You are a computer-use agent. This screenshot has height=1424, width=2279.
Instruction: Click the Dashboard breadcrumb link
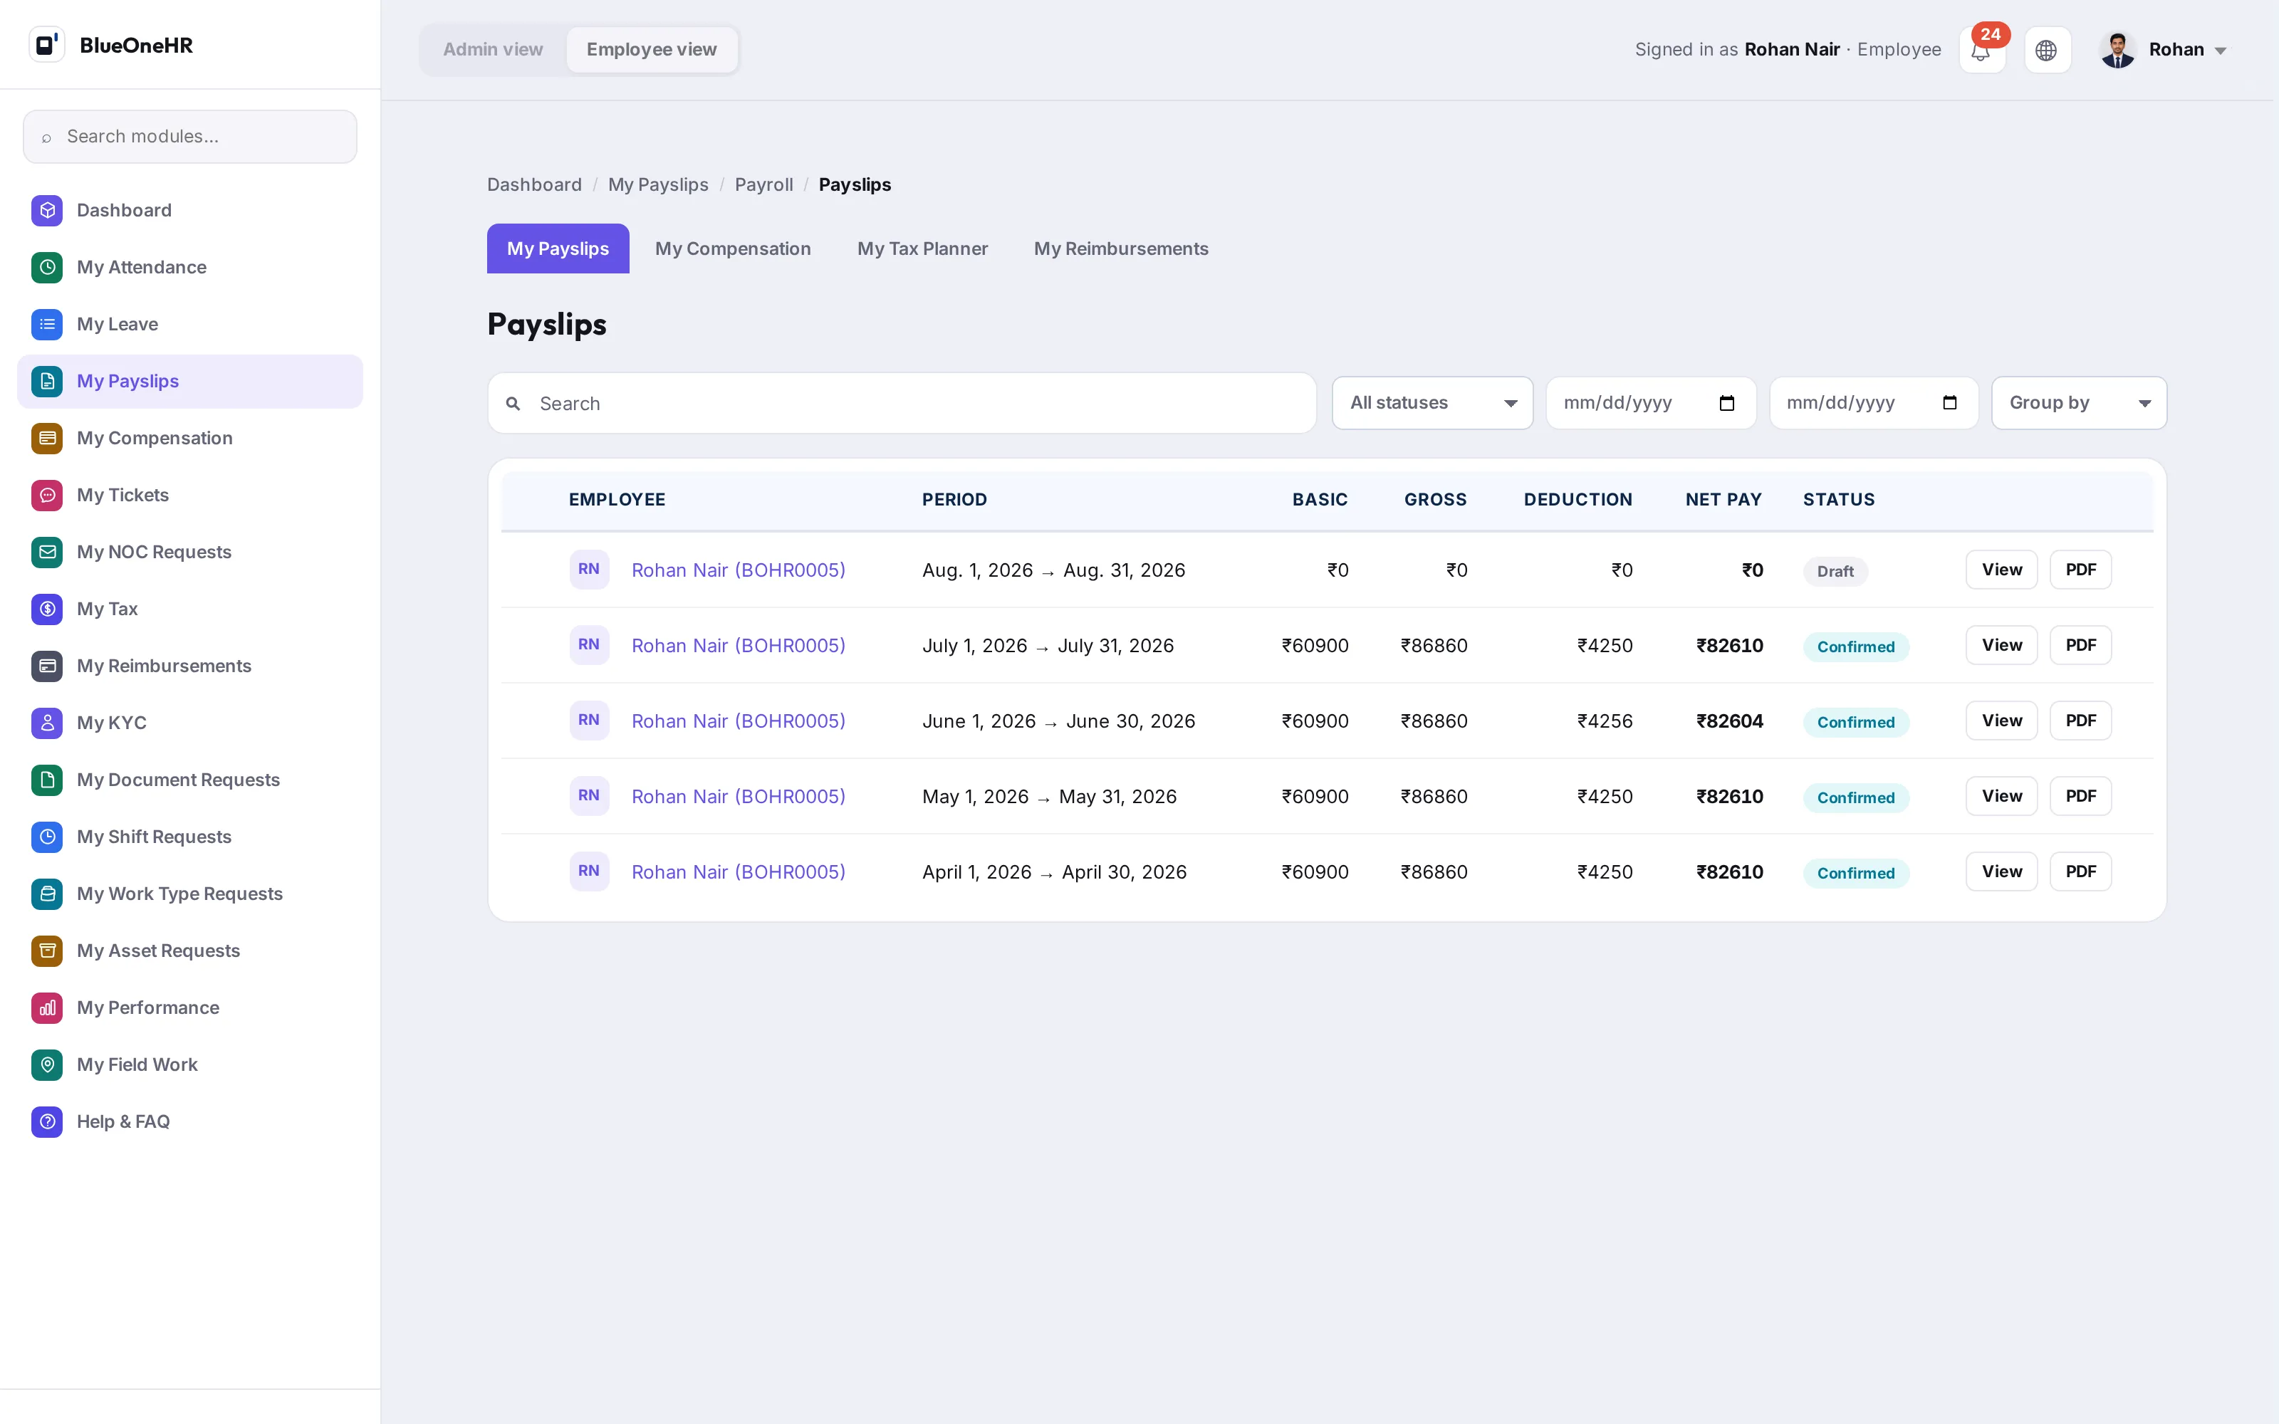(534, 184)
